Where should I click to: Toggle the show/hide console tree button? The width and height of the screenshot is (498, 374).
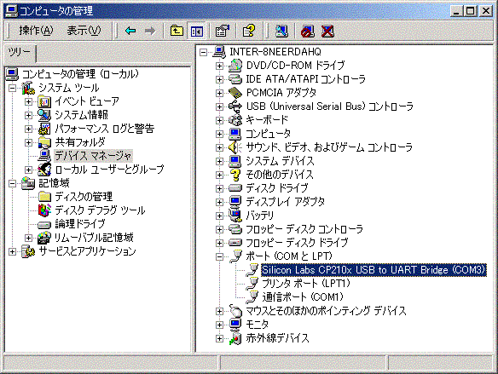tap(197, 31)
